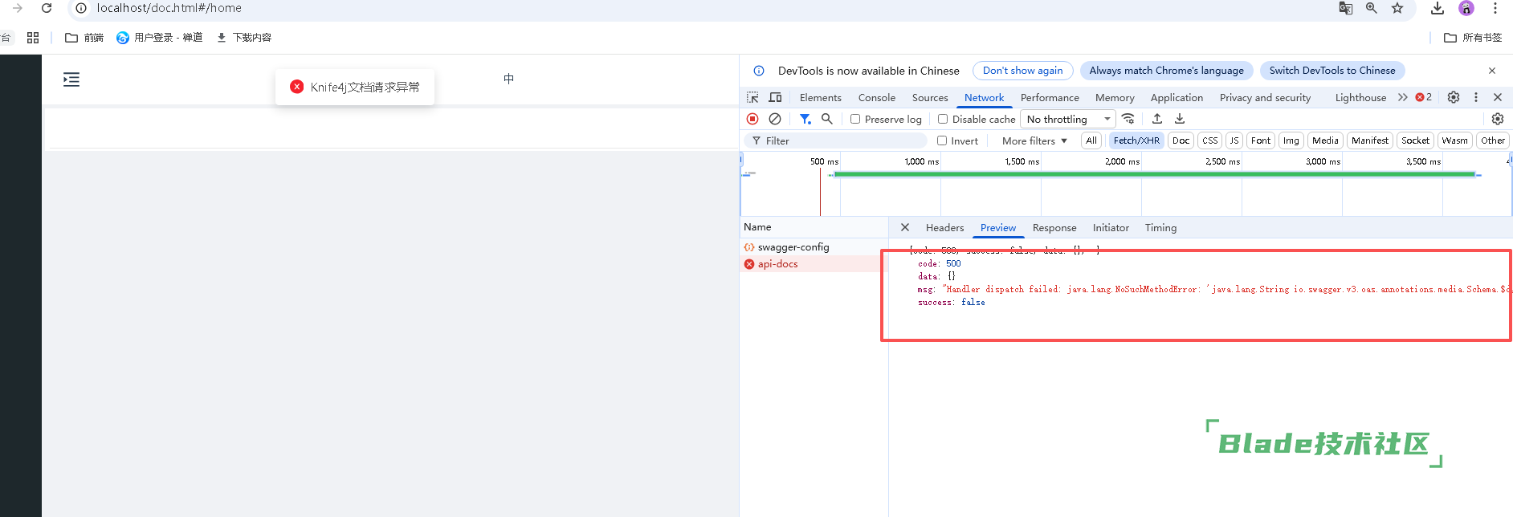Switch to the Console tab
Viewport: 1513px width, 517px height.
click(x=876, y=97)
